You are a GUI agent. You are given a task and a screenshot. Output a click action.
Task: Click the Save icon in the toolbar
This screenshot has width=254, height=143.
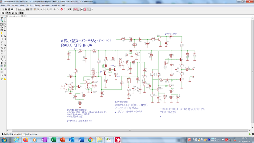click(x=7, y=10)
